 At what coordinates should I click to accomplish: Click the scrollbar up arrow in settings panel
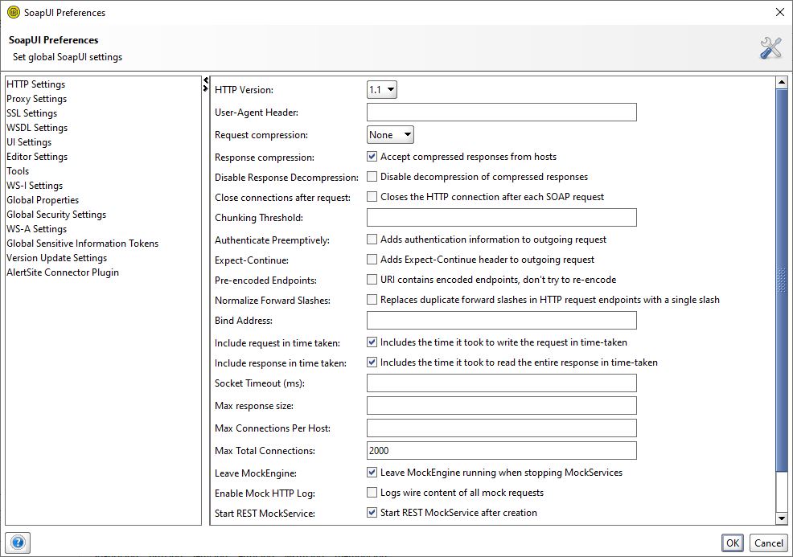tap(782, 82)
